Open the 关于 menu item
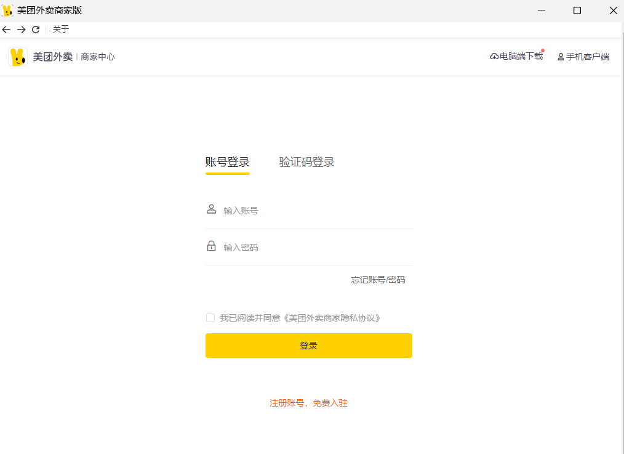This screenshot has width=624, height=454. 61,29
